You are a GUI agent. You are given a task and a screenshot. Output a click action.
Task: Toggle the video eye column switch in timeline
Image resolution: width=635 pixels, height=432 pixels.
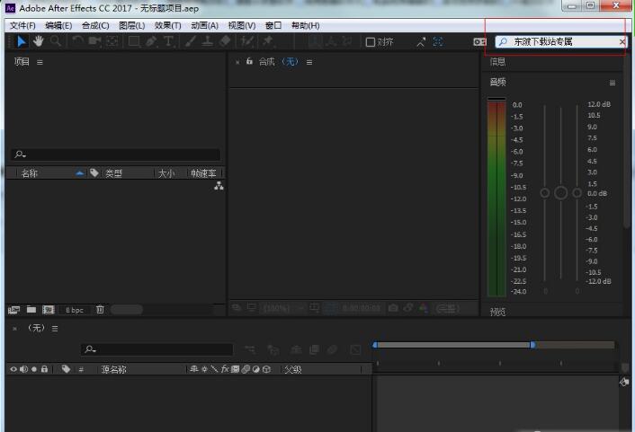click(x=13, y=369)
